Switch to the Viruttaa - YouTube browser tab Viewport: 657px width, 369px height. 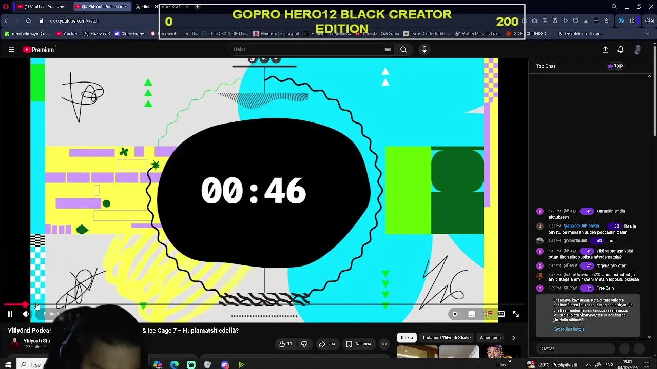pos(41,7)
